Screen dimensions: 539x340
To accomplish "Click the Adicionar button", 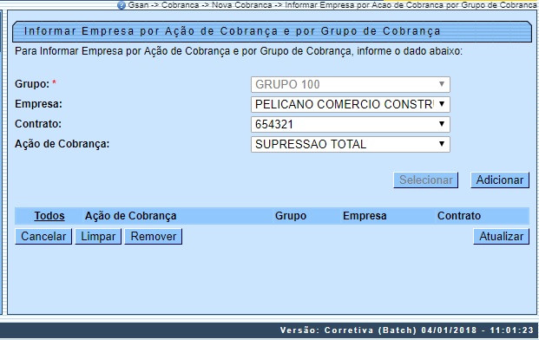I will point(499,180).
